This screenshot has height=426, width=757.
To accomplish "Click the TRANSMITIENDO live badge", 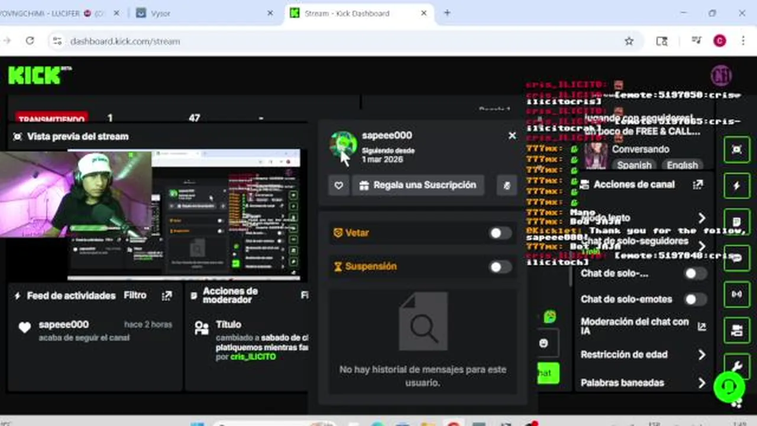I will pyautogui.click(x=52, y=118).
